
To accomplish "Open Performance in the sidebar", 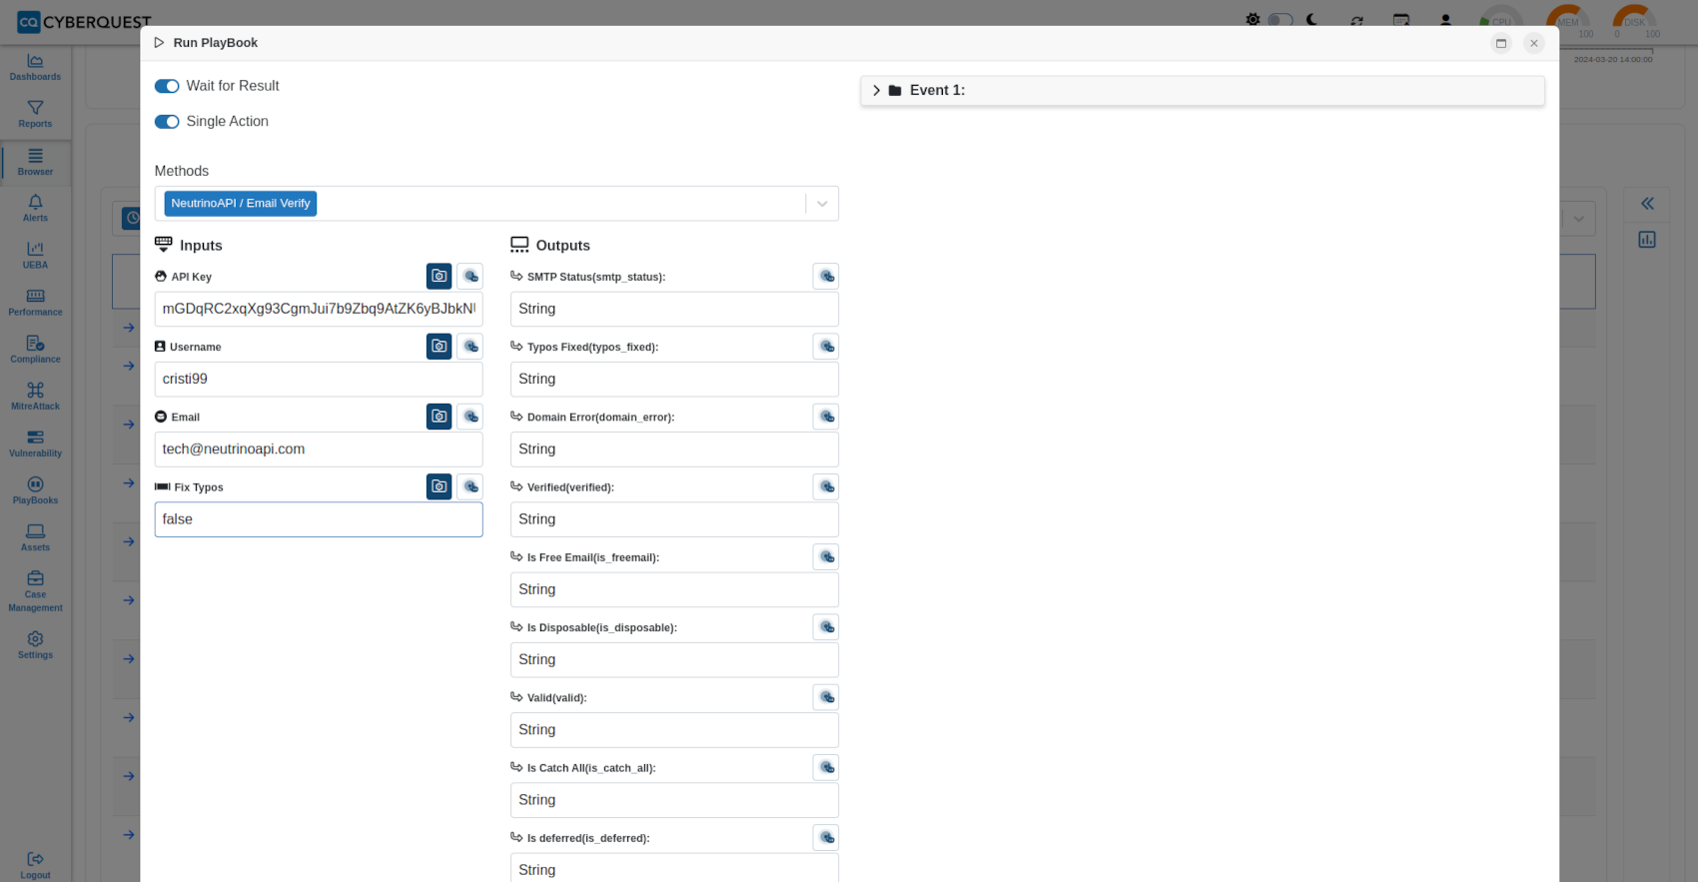I will point(35,302).
